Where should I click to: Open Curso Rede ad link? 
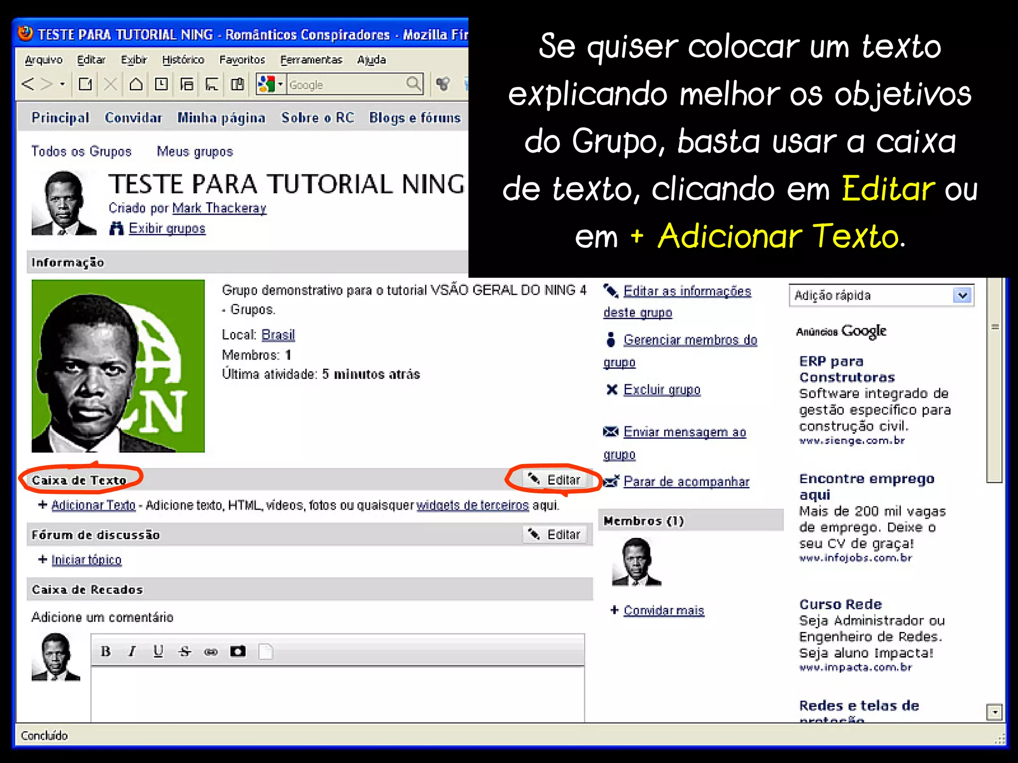click(x=840, y=604)
